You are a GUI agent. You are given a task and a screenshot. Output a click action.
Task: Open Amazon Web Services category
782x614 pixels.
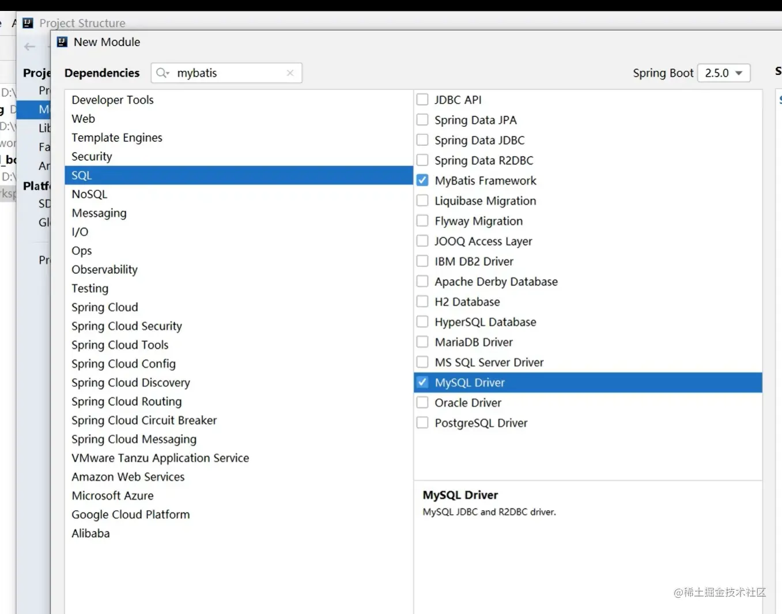point(239,477)
